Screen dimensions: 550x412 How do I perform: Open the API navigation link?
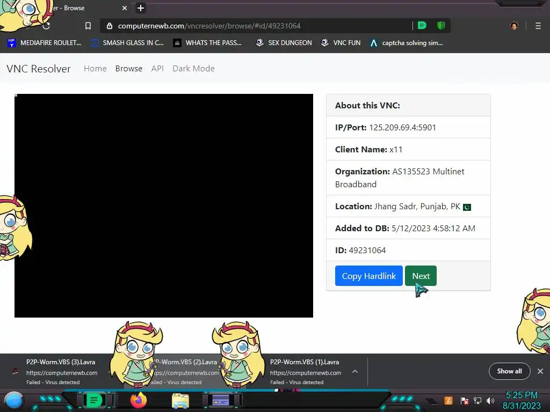point(157,68)
